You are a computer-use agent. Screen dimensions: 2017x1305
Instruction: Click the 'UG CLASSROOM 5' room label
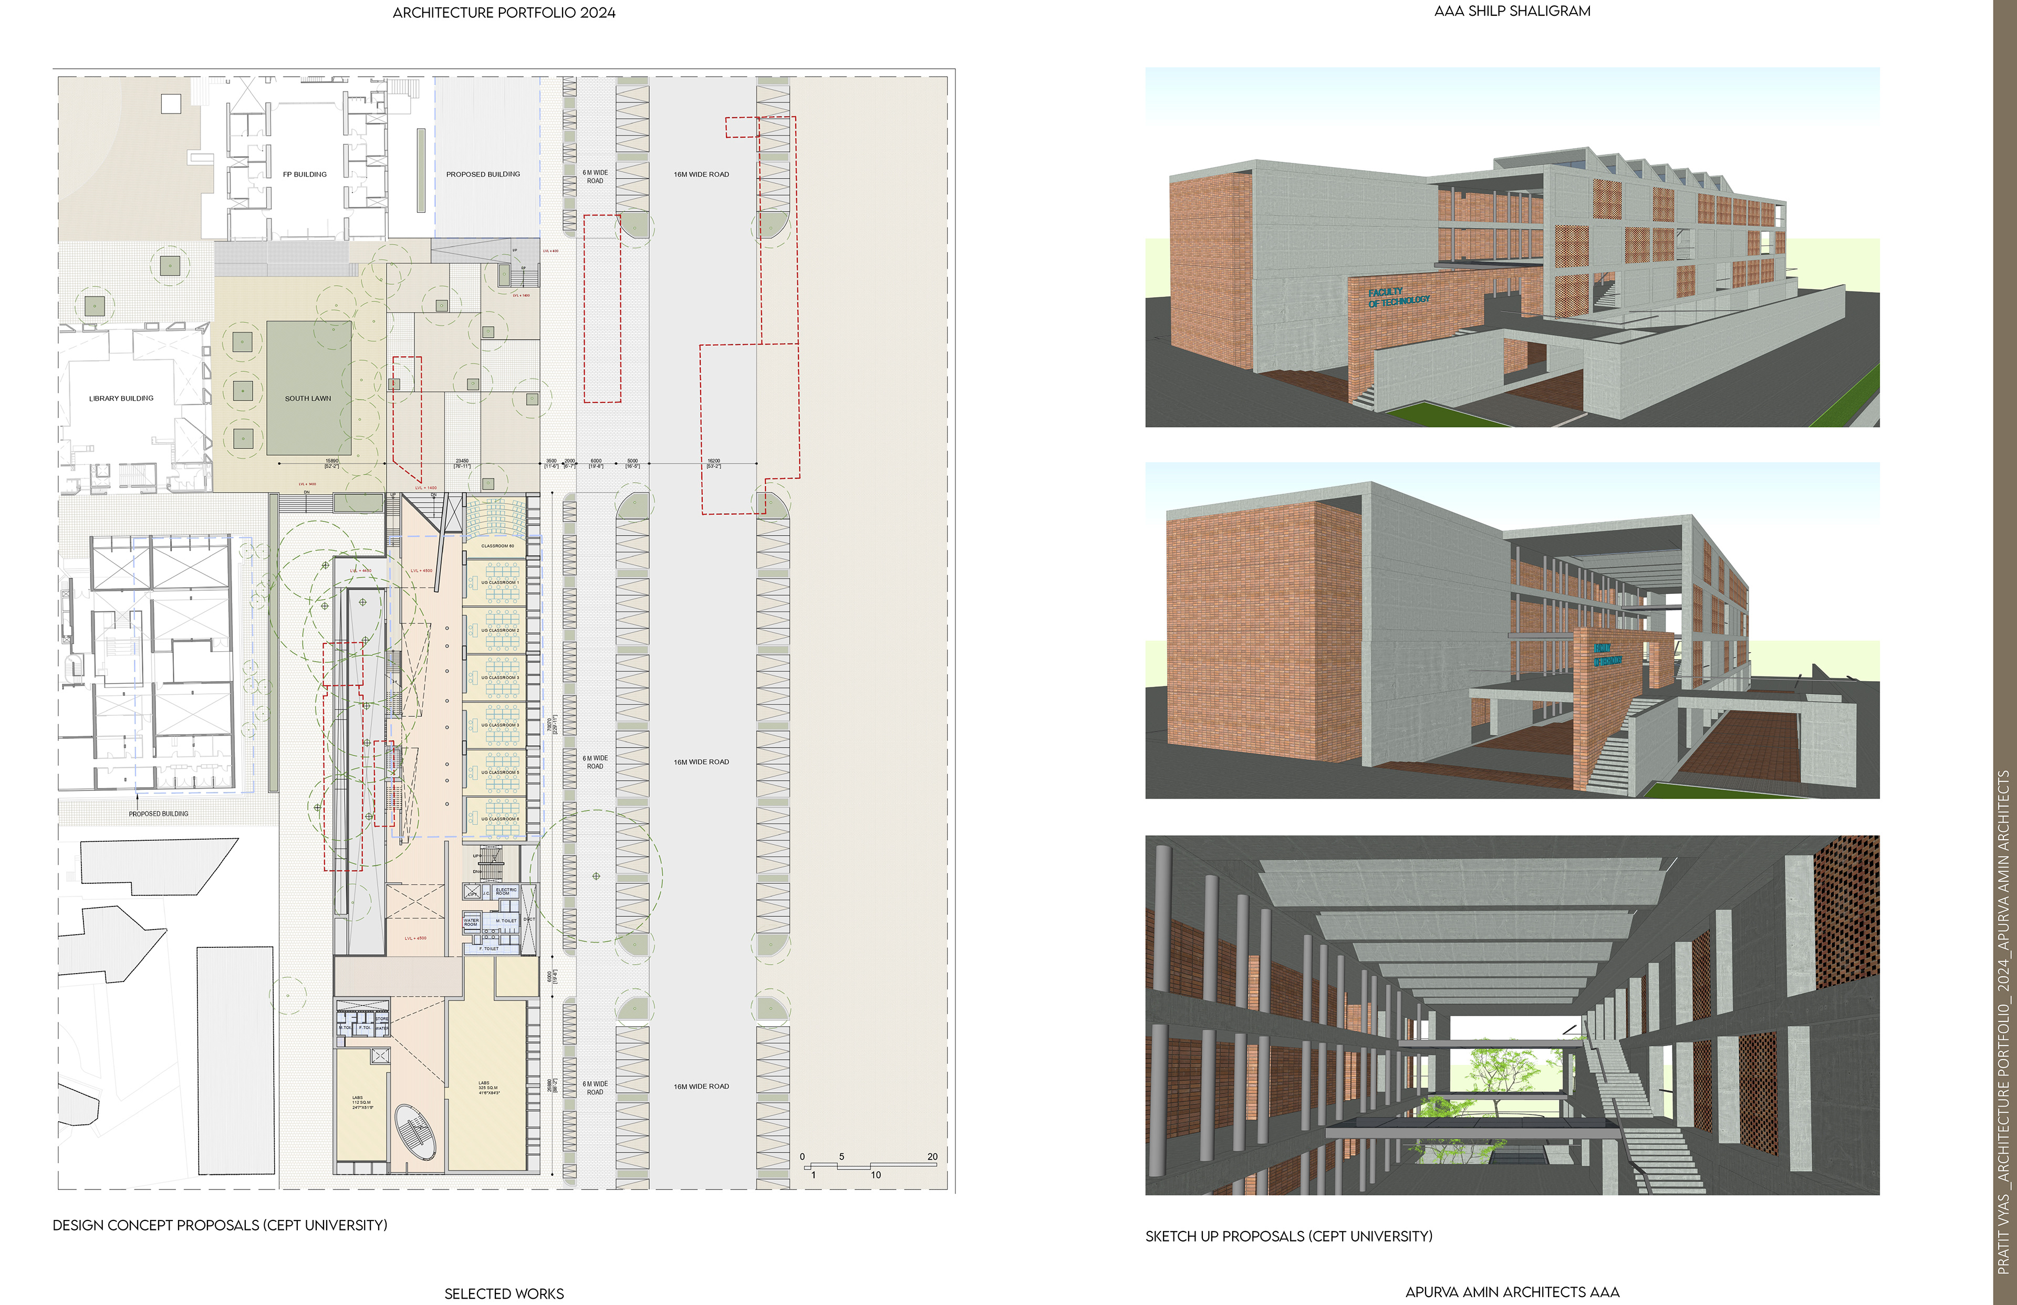500,773
